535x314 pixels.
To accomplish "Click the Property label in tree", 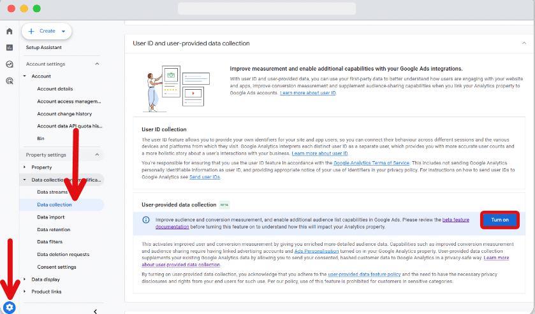I will [41, 167].
